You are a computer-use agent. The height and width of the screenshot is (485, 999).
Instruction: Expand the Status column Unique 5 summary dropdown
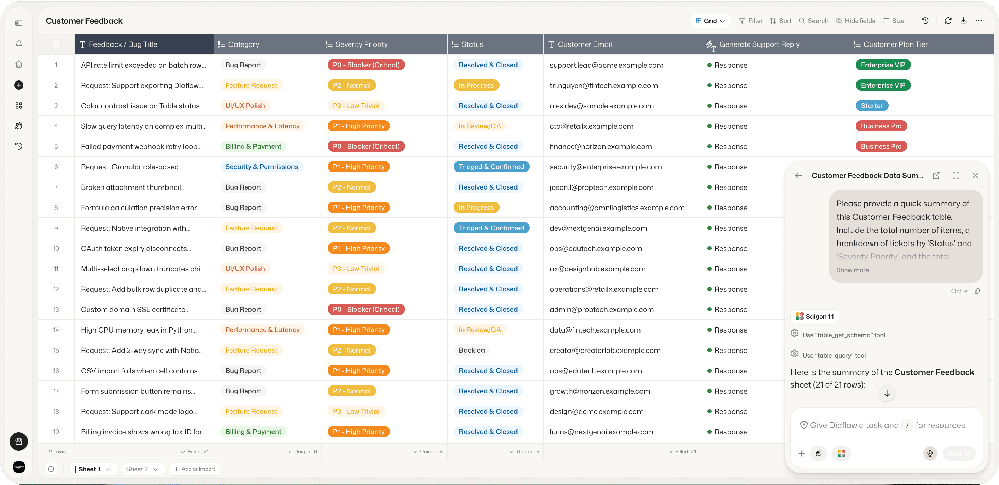(x=524, y=452)
